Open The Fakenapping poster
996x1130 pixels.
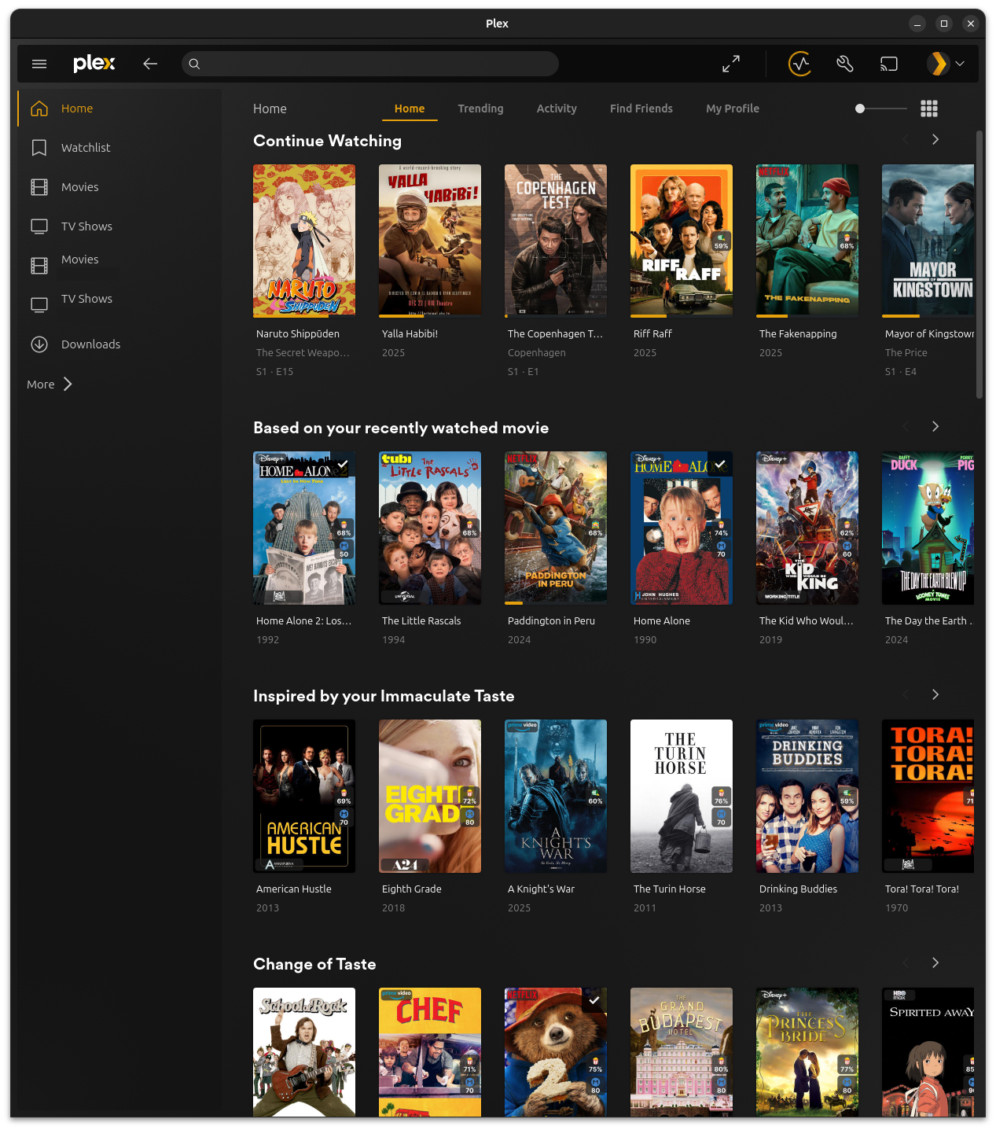click(x=807, y=241)
